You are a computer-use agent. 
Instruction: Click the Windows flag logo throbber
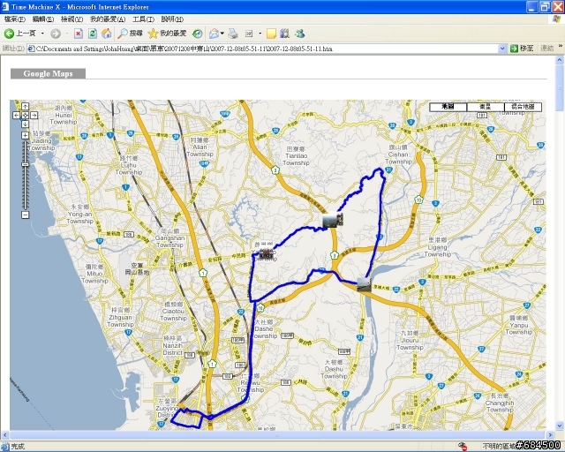(557, 19)
